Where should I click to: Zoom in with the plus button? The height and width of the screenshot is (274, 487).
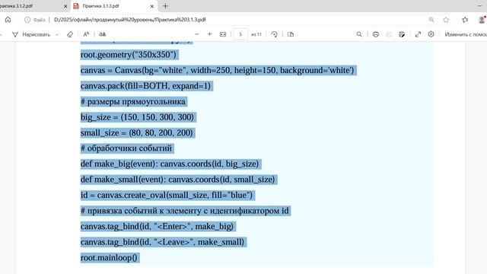pos(210,34)
